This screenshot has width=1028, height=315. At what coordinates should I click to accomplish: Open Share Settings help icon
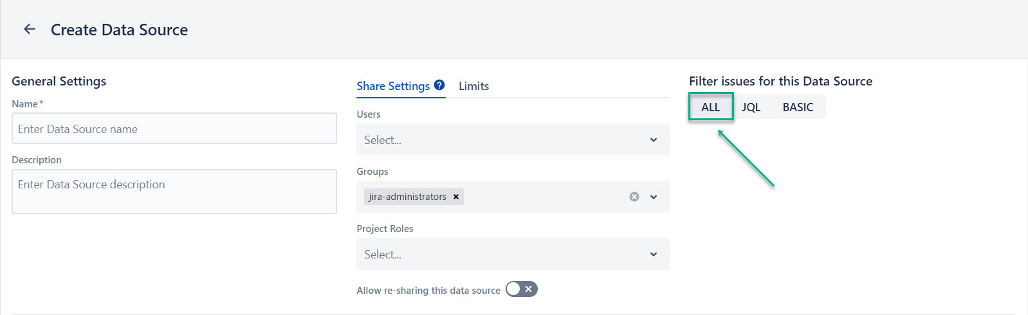click(x=439, y=85)
